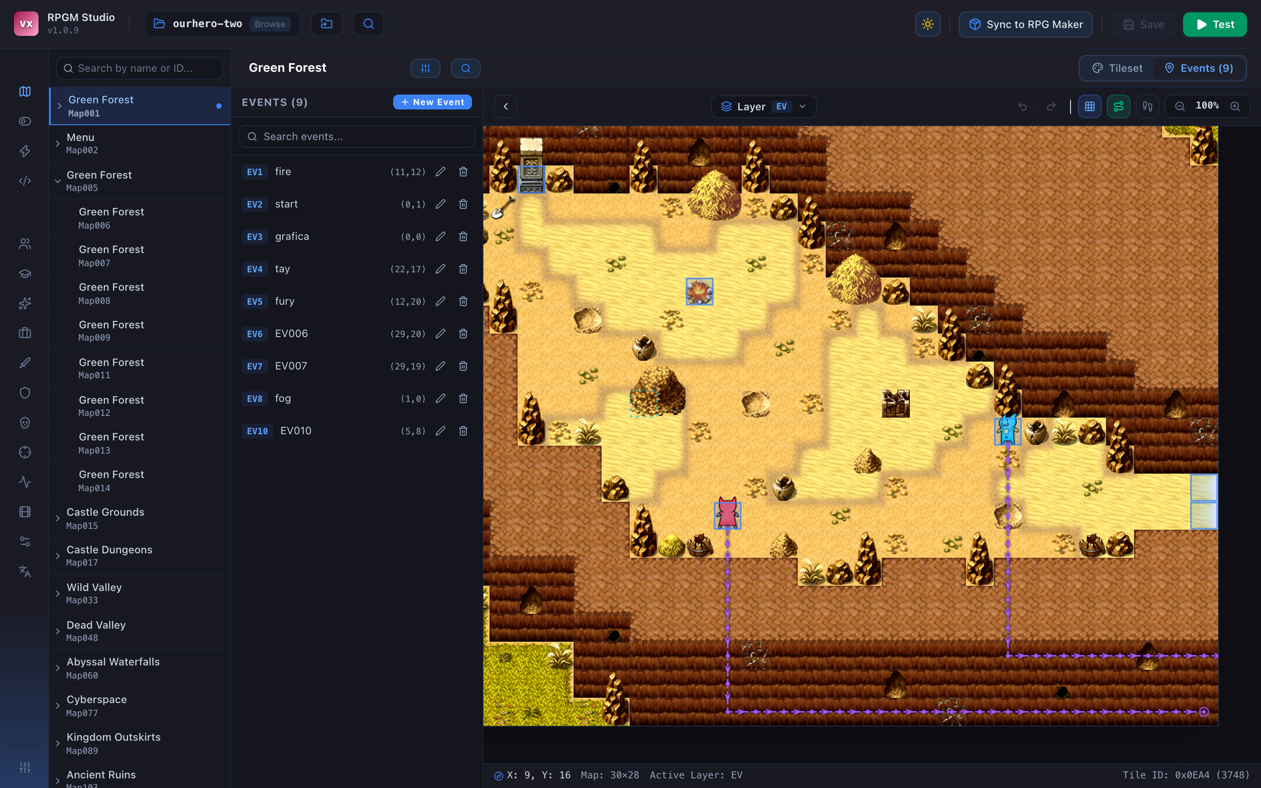Screen dimensions: 1261x788
Task: Collapse the Green Forest Map005 group
Action: [58, 181]
